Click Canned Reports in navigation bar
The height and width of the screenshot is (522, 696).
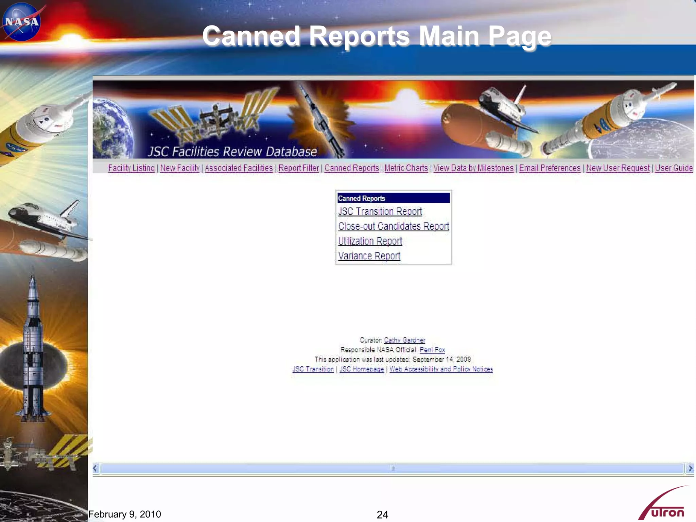(352, 168)
